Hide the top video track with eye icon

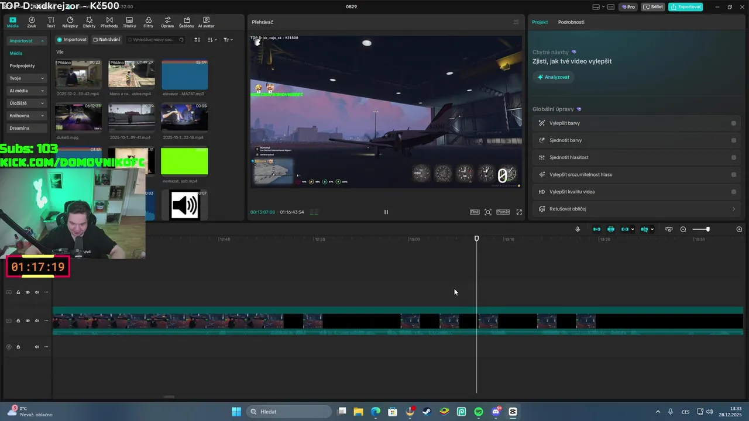pos(28,292)
